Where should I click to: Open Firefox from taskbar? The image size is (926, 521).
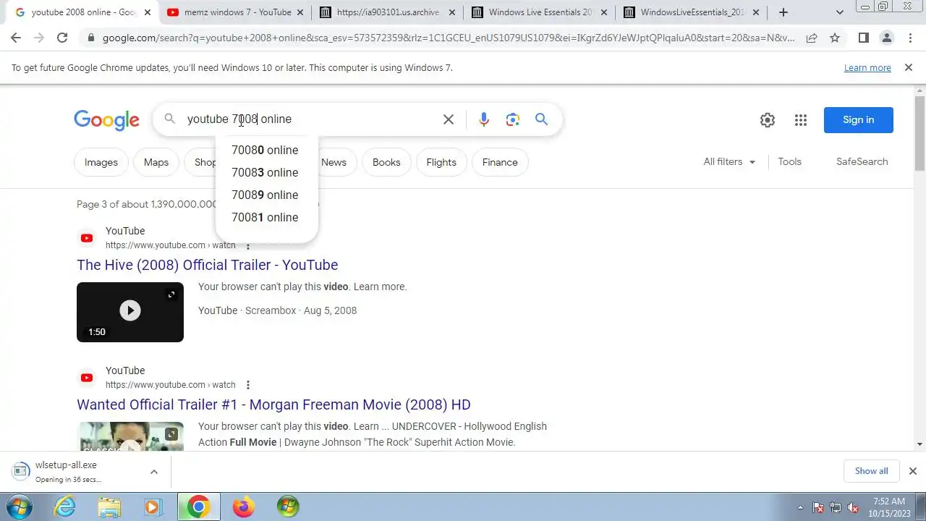click(244, 507)
